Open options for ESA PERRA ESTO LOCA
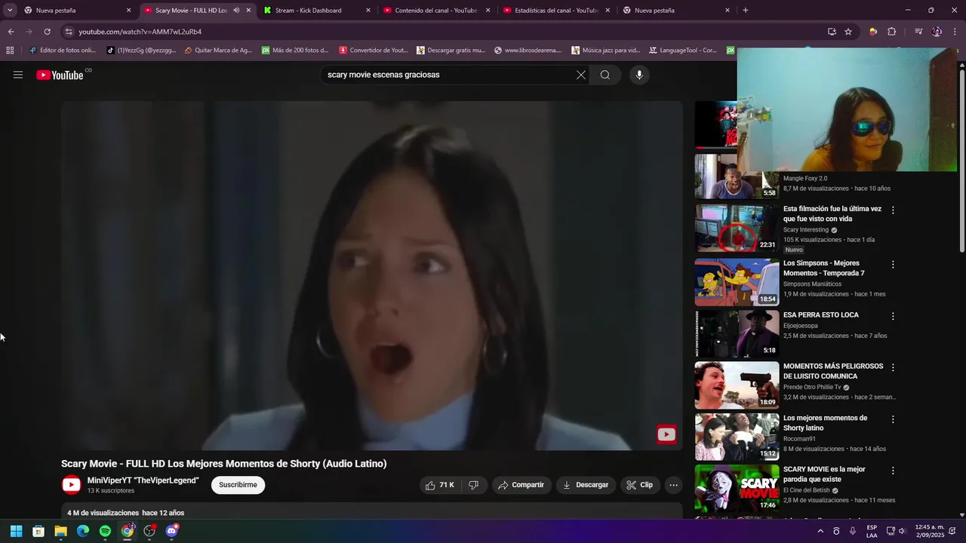Screen dimensions: 966x543 [893, 316]
